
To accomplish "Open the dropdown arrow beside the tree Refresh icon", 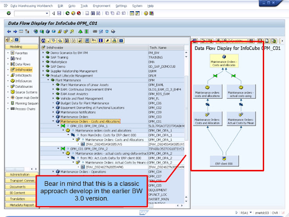I will coord(48,41).
